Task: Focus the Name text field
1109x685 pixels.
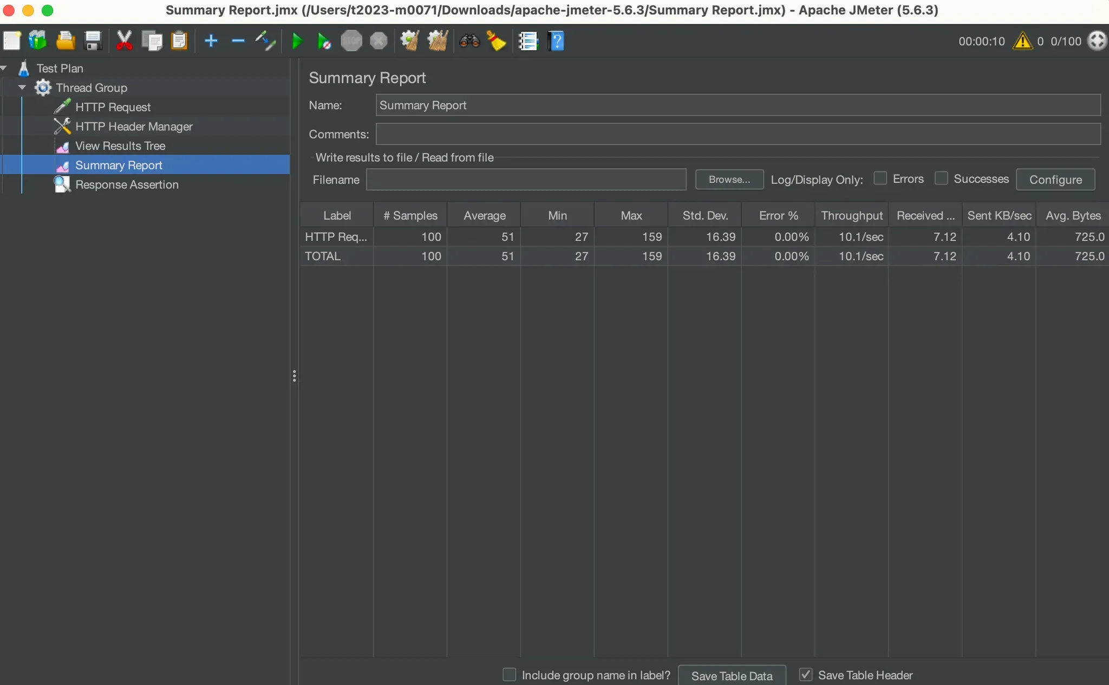Action: tap(738, 105)
